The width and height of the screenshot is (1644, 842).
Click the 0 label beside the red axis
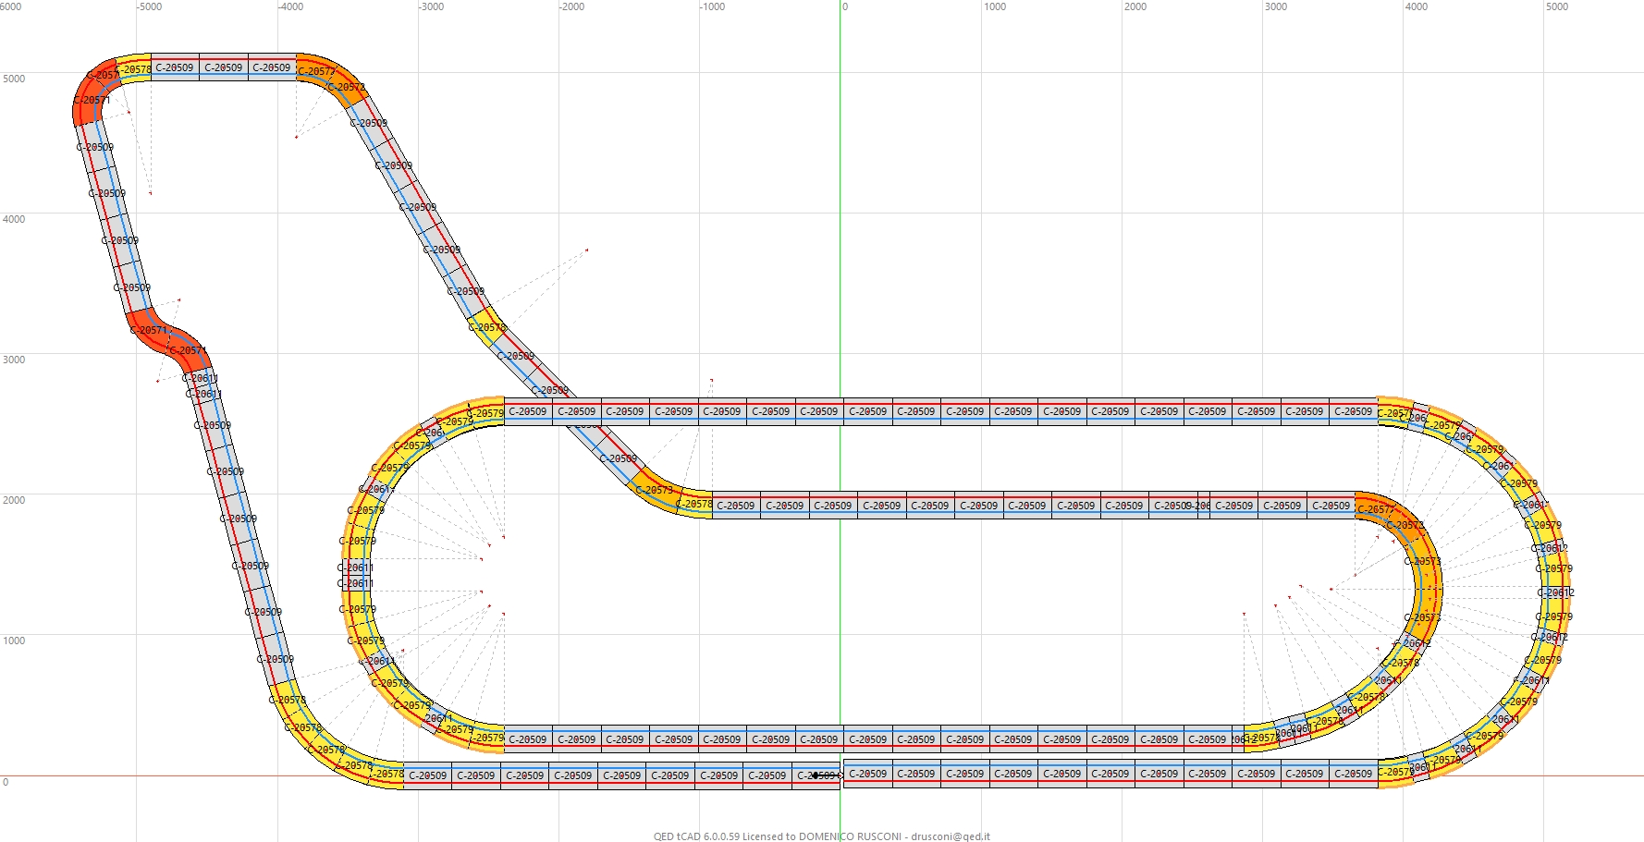click(x=6, y=782)
